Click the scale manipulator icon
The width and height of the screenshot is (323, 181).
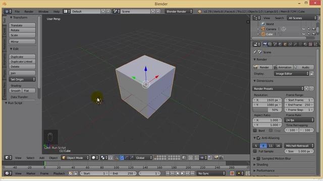coord(132,158)
